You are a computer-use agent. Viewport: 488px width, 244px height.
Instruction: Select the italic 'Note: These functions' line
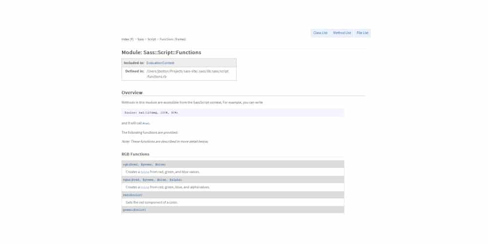click(x=165, y=142)
